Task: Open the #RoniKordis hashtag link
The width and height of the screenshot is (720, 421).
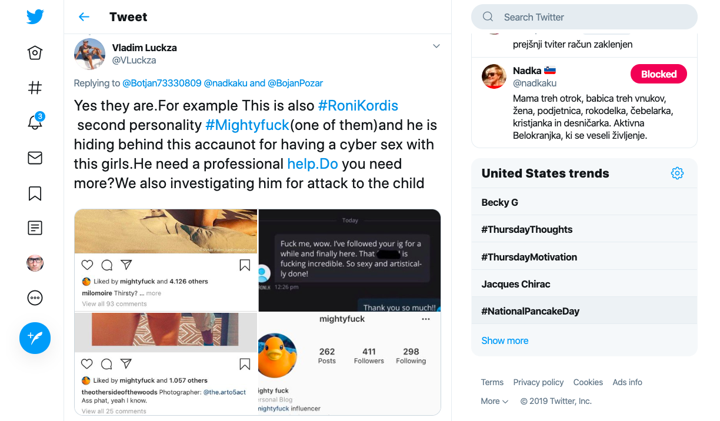Action: (358, 106)
